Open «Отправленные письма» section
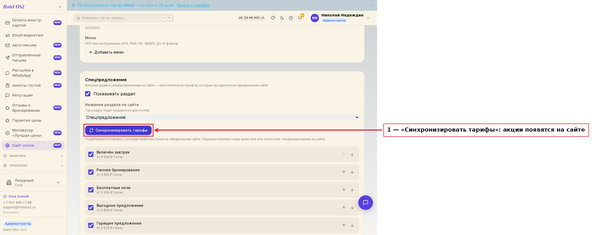 tap(33, 58)
